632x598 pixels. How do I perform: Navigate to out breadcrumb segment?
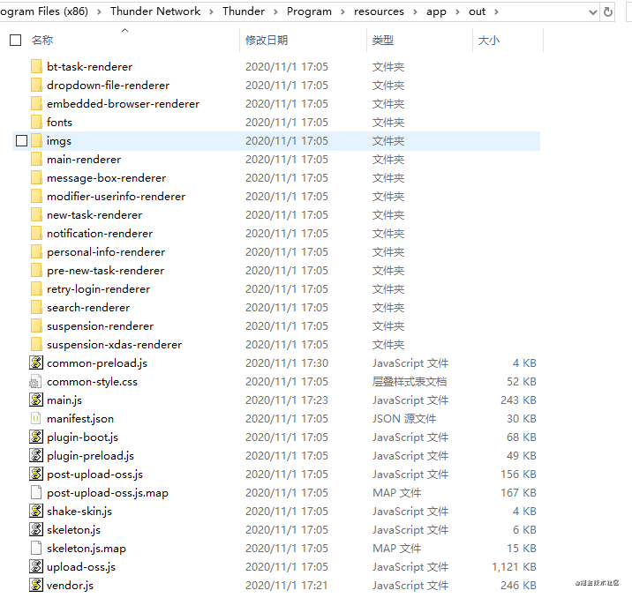(477, 11)
